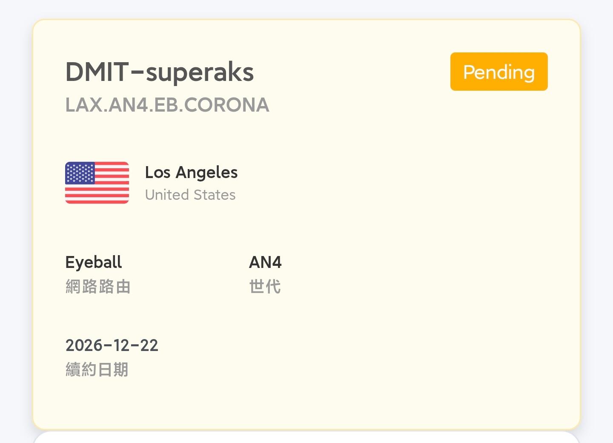Click the 世代 label
Screen dimensions: 613x443
click(x=265, y=287)
